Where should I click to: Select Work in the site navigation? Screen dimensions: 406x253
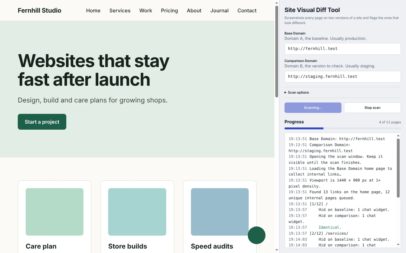tap(146, 10)
